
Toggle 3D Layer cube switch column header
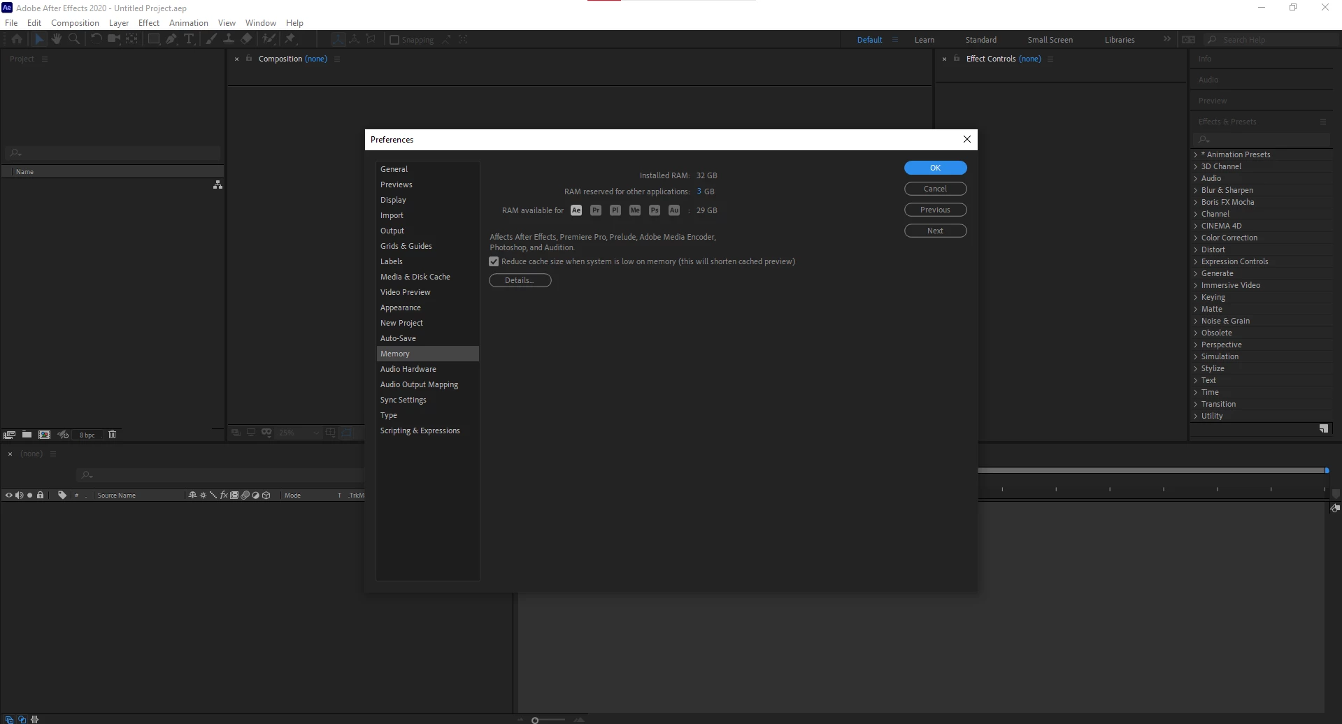point(266,495)
